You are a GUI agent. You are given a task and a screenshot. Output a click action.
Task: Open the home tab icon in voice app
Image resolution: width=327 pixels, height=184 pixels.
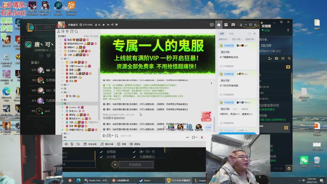click(219, 25)
